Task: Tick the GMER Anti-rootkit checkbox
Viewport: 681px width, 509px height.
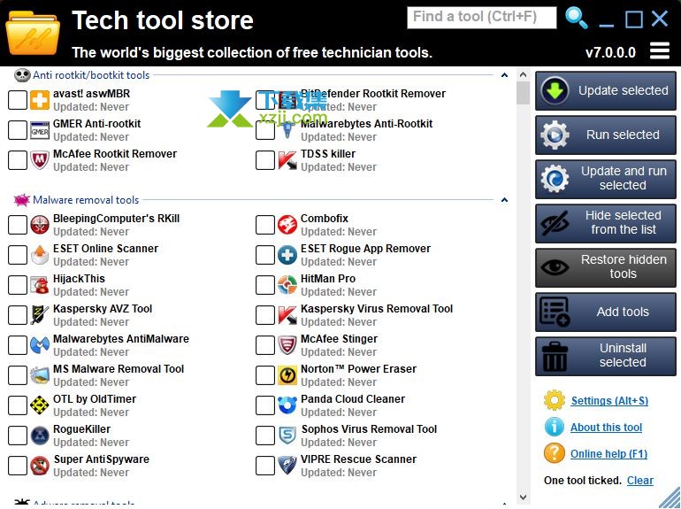Action: (x=18, y=130)
